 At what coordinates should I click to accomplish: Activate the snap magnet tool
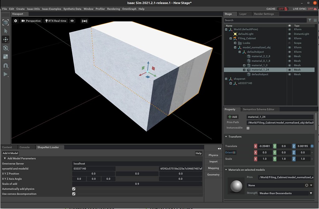(x=5, y=66)
